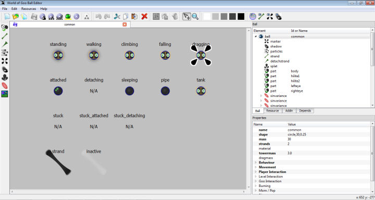Click the Paste clipboard icon
The image size is (375, 200).
point(134,17)
